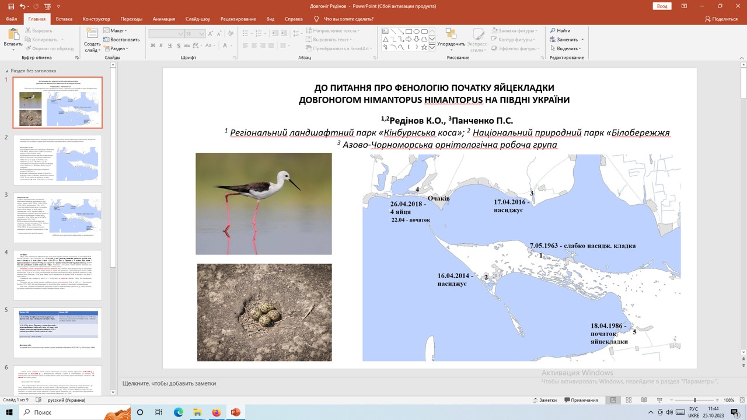Click Windows Start button on taskbar
This screenshot has height=420, width=747.
pos(10,412)
